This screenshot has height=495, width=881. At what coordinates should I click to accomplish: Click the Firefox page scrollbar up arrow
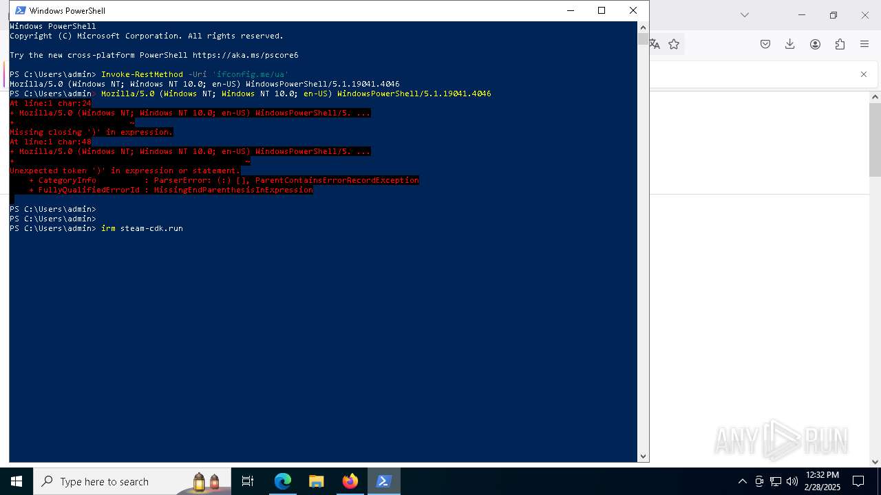coord(875,98)
